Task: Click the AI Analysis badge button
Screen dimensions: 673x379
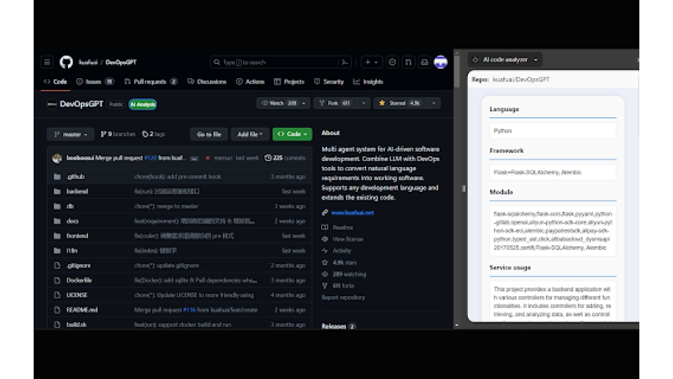Action: click(143, 104)
